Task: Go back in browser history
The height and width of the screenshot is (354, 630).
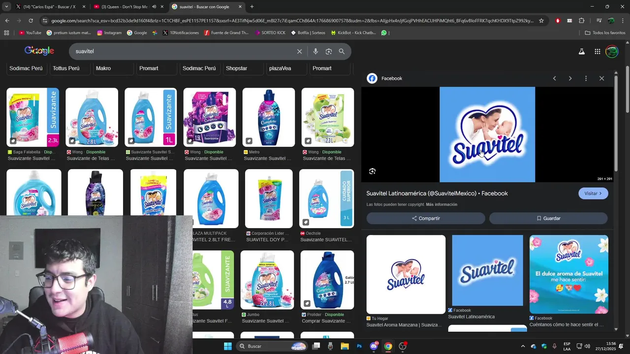Action: coord(7,21)
